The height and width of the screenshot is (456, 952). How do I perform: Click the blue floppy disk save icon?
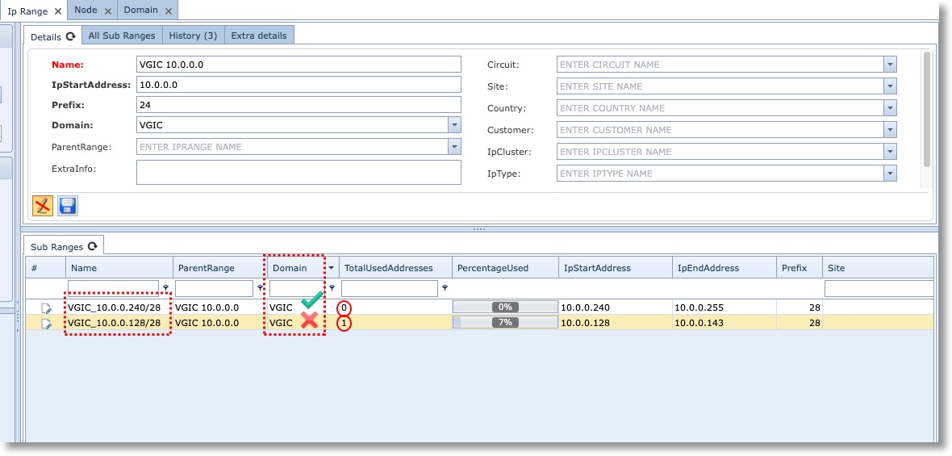coord(68,206)
